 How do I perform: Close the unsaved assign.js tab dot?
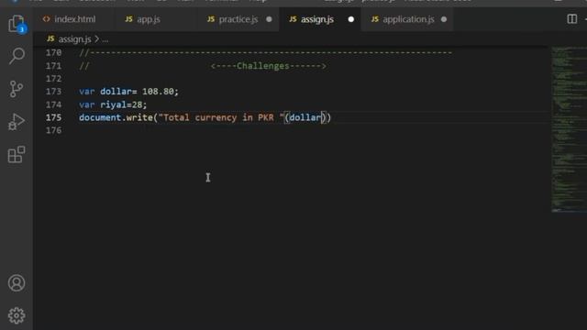[350, 19]
